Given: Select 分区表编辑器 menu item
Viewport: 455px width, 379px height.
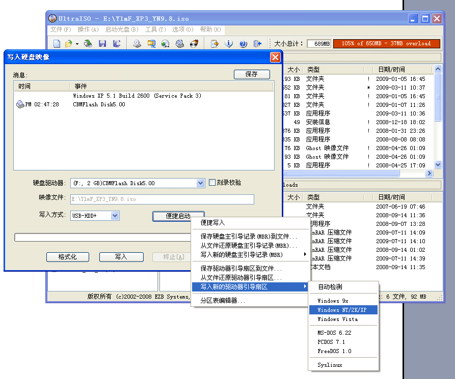Looking at the screenshot, I should click(250, 301).
